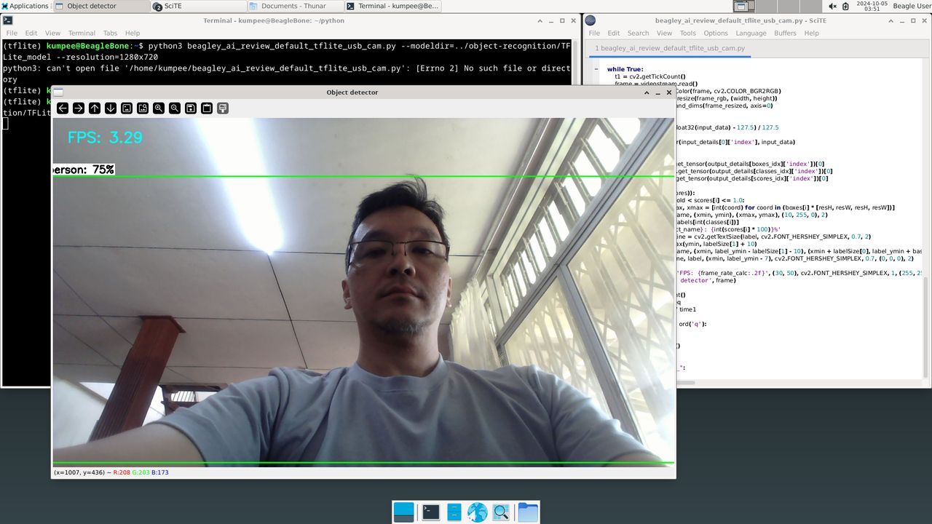Pan right arrow in Object detector toolbar
932x524 pixels.
[79, 108]
